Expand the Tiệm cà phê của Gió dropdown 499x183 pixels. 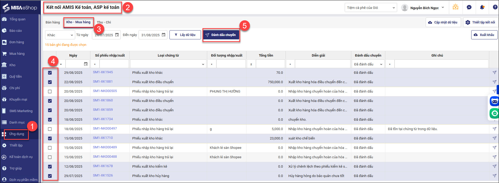[x=371, y=8]
